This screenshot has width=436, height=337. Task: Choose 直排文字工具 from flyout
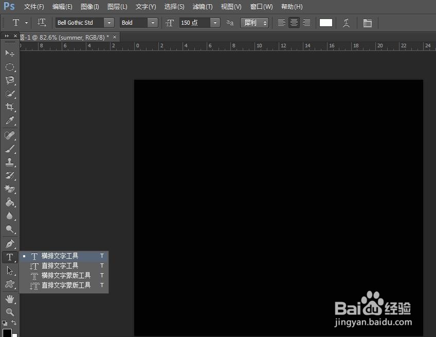coord(64,266)
